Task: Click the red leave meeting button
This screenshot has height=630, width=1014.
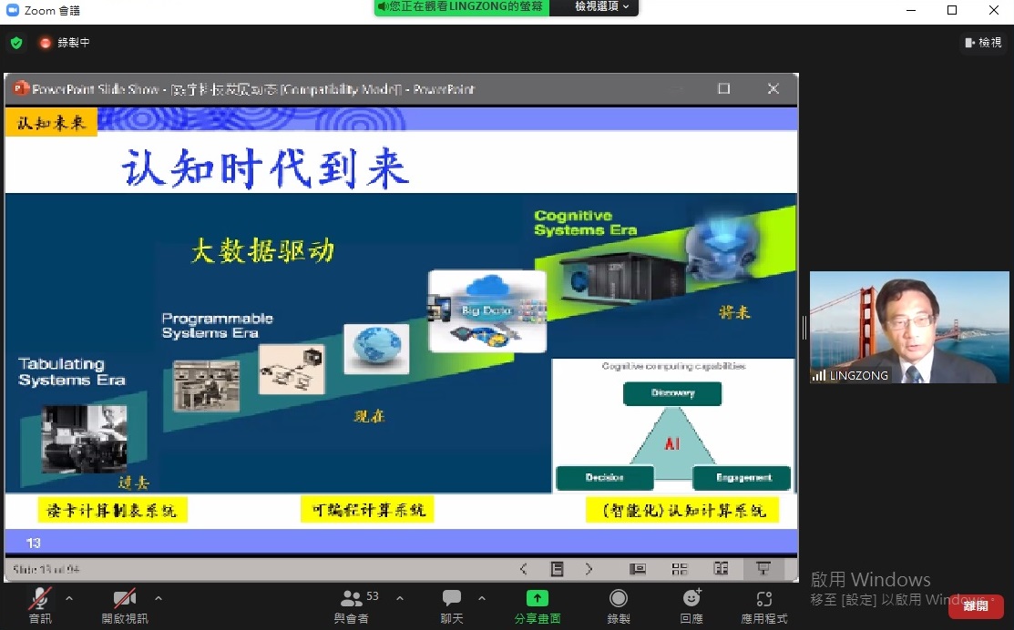Action: click(976, 606)
